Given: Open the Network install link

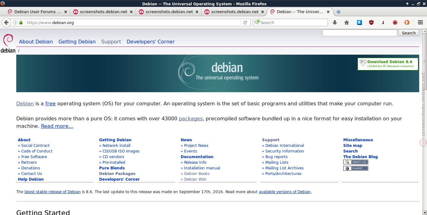Looking at the screenshot, I should [x=117, y=146].
